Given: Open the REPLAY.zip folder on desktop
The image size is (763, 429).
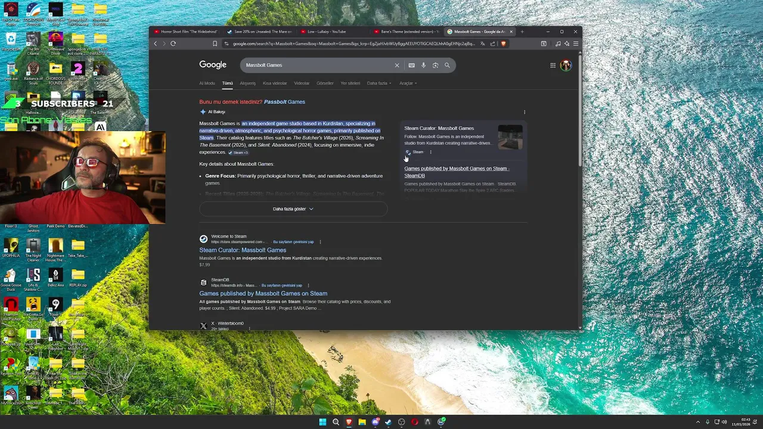Looking at the screenshot, I should click(78, 278).
